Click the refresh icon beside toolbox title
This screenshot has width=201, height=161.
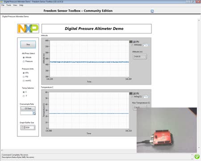click(152, 11)
